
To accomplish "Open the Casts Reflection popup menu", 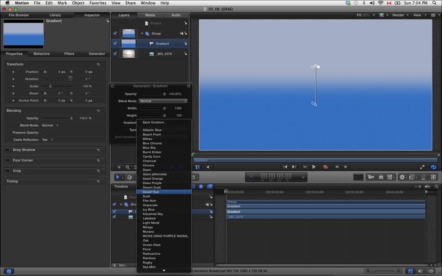I will coord(47,140).
